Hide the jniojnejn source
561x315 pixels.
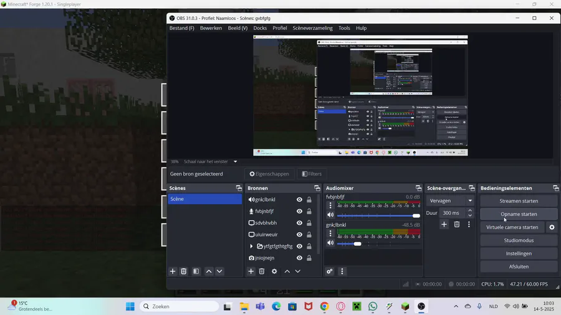299,258
